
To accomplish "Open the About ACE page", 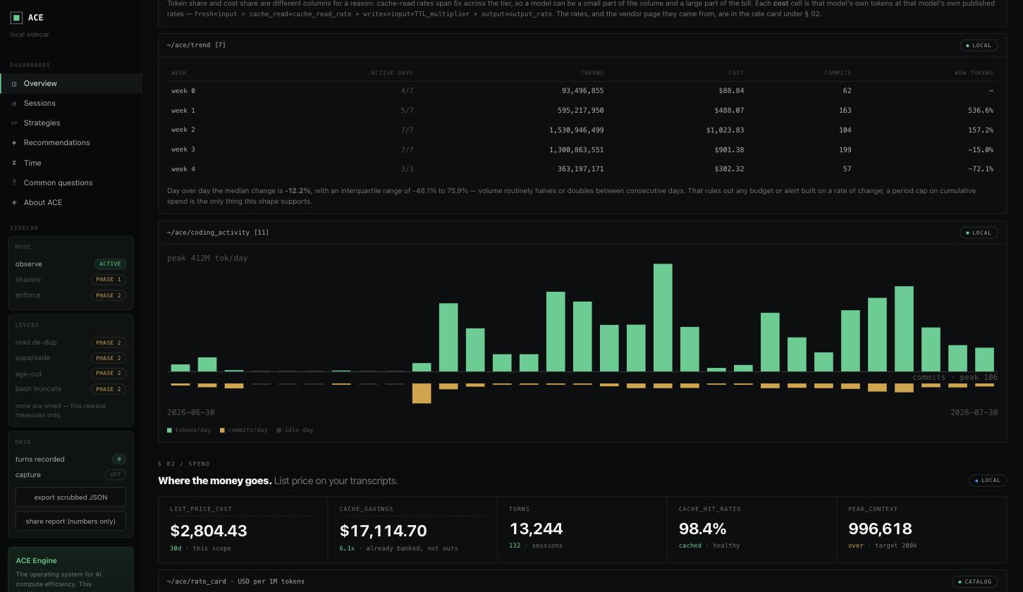I will coord(71,202).
